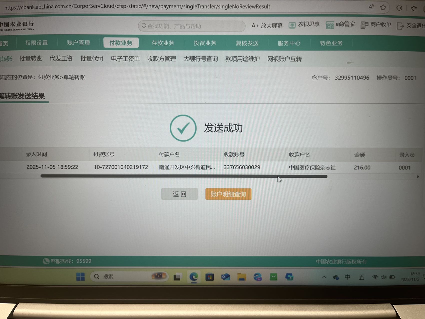Click 账户明细查询 orange button

point(228,194)
